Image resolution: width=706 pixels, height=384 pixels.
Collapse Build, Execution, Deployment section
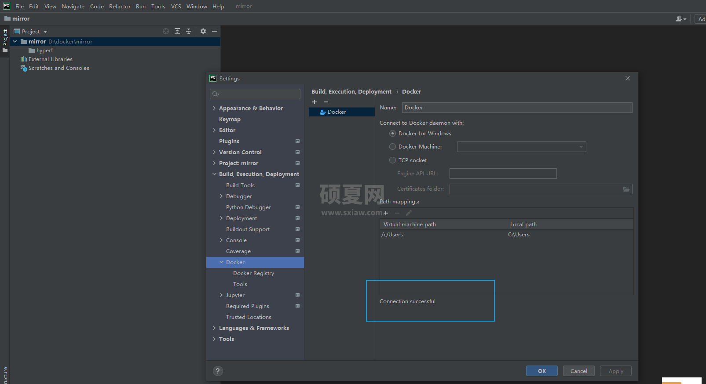[214, 174]
